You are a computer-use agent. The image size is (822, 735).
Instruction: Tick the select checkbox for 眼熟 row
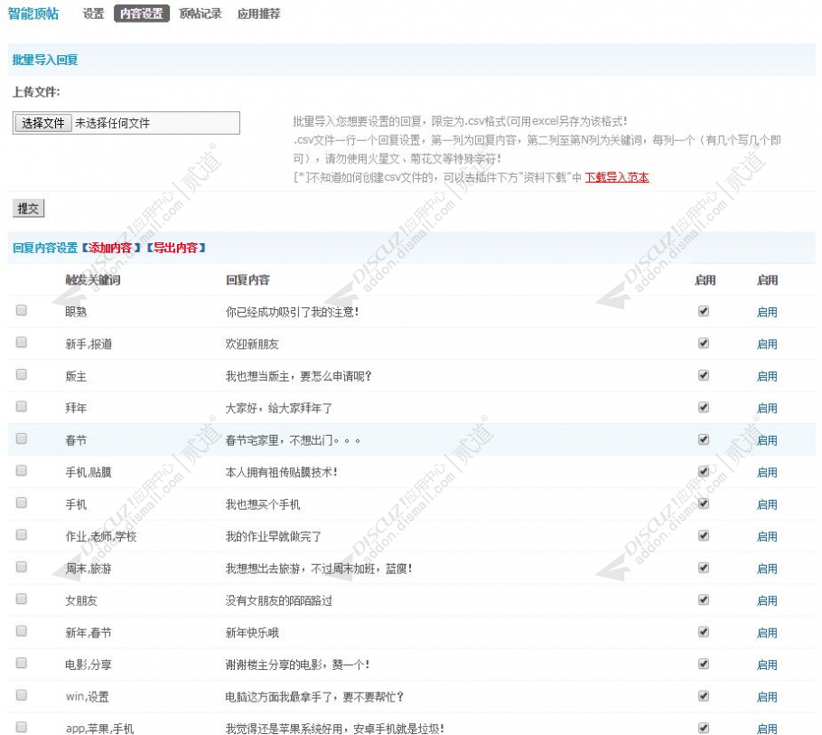22,310
